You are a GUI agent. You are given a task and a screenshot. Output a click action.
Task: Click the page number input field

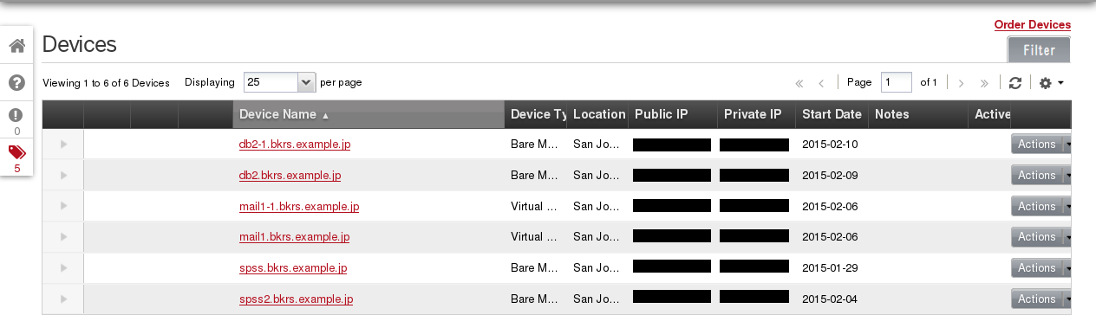(x=896, y=82)
